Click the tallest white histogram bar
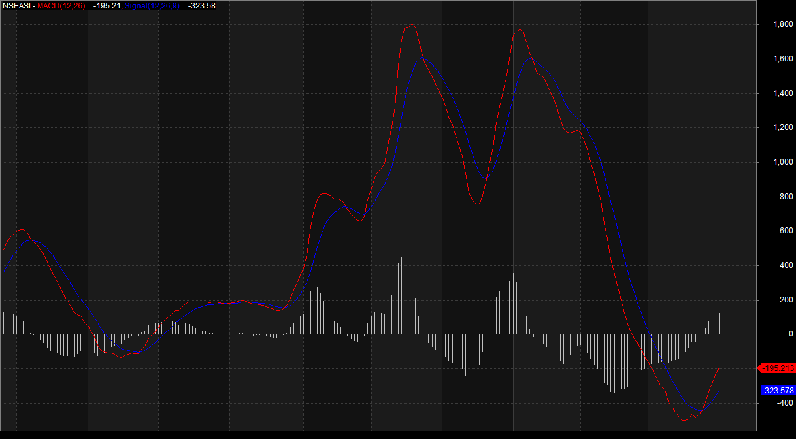Viewport: 796px width, 439px height. [x=401, y=295]
